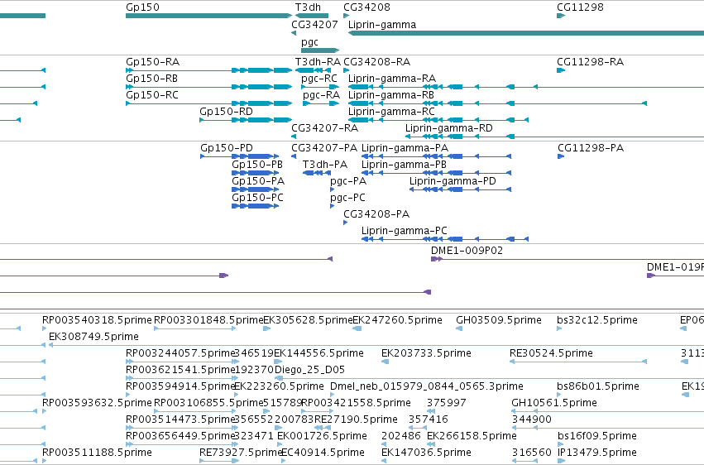Click the DME1-009P02 clone label
The width and height of the screenshot is (704, 465).
coord(467,251)
